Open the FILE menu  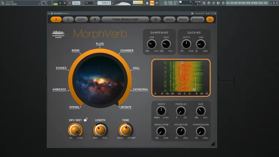(228, 3)
